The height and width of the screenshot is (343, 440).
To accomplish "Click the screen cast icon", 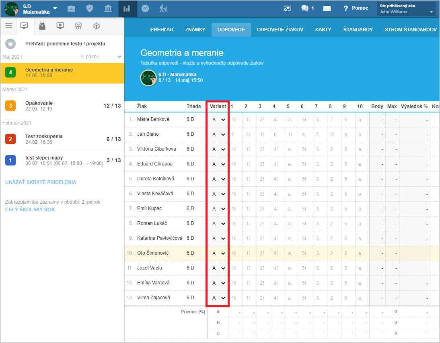I will (x=287, y=8).
